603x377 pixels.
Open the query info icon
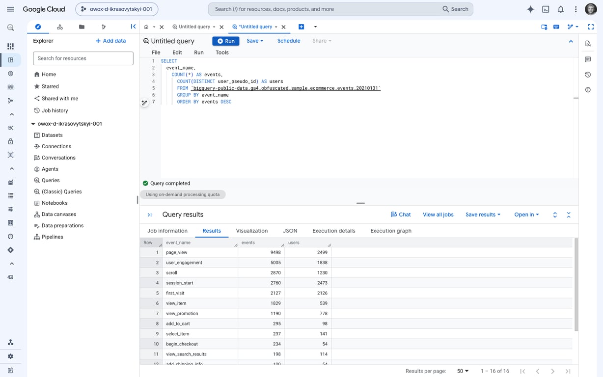coord(588,90)
